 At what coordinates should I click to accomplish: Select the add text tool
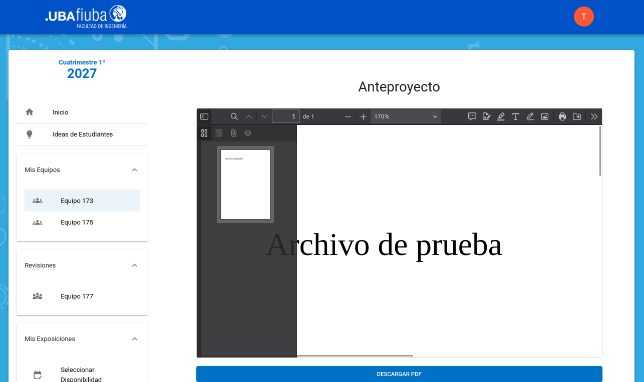click(x=515, y=116)
